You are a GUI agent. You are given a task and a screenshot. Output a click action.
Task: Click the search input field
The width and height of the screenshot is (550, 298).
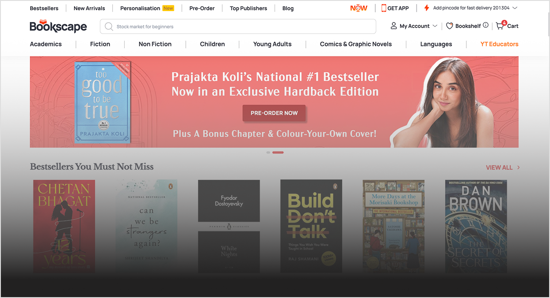(238, 26)
